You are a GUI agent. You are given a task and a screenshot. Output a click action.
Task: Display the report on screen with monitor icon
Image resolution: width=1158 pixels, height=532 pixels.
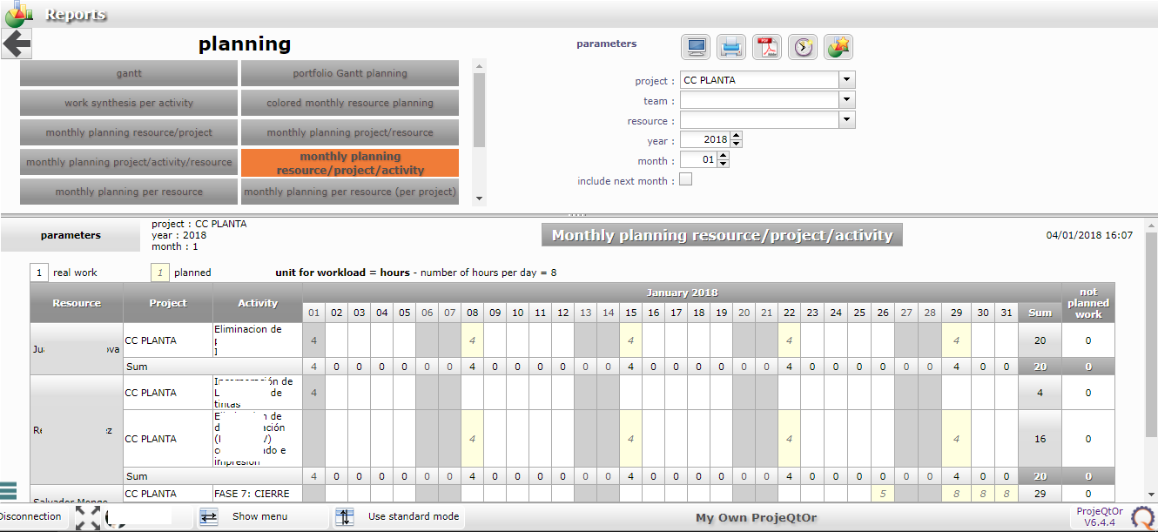(695, 47)
